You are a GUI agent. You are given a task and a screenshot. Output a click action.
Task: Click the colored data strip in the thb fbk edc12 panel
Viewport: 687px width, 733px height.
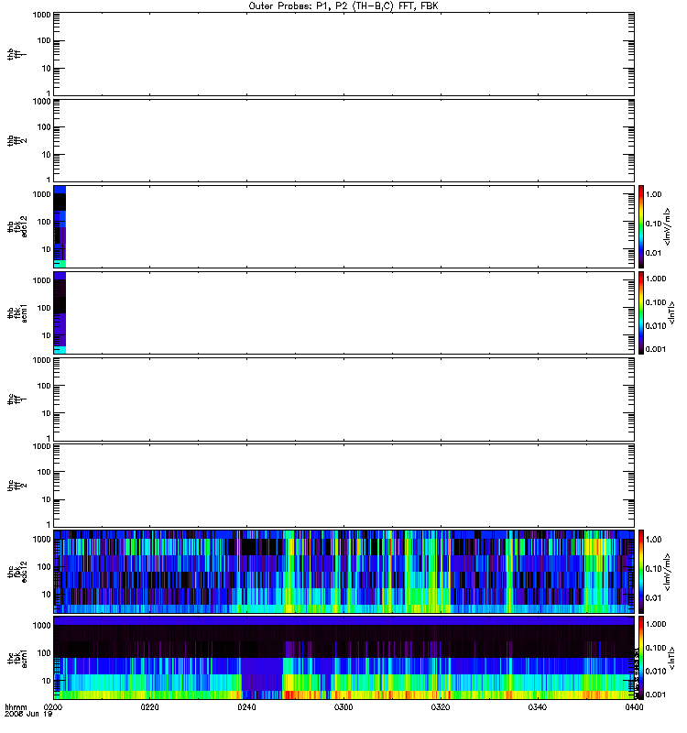(60, 226)
